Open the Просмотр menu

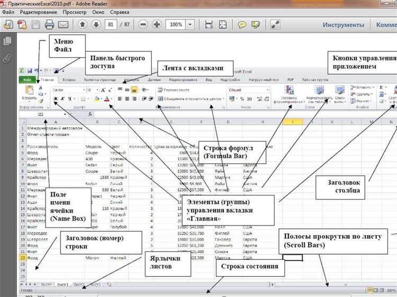click(x=75, y=12)
